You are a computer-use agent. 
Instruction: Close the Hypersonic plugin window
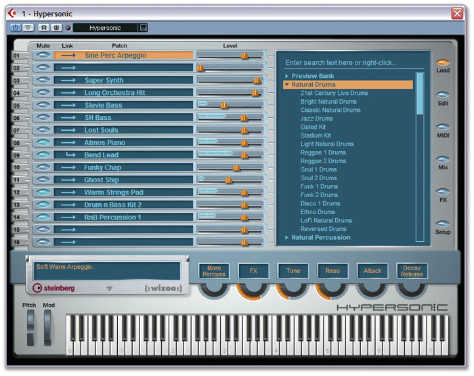(x=457, y=14)
